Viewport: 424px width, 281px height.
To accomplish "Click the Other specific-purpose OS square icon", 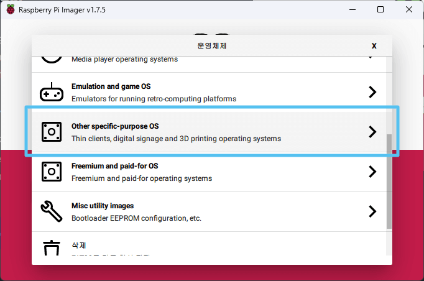I will (x=52, y=132).
